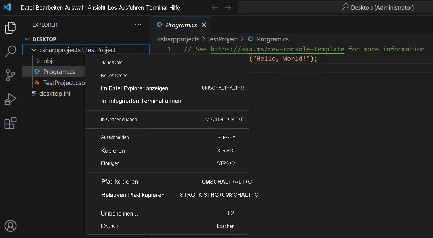The width and height of the screenshot is (433, 238).
Task: Open the Search view in activity bar
Action: (10, 52)
